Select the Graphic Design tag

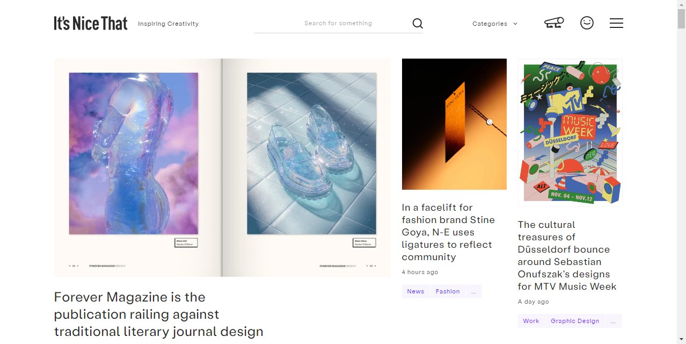(575, 321)
